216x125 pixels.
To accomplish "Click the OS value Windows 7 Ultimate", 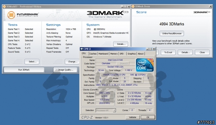I will (102, 37).
